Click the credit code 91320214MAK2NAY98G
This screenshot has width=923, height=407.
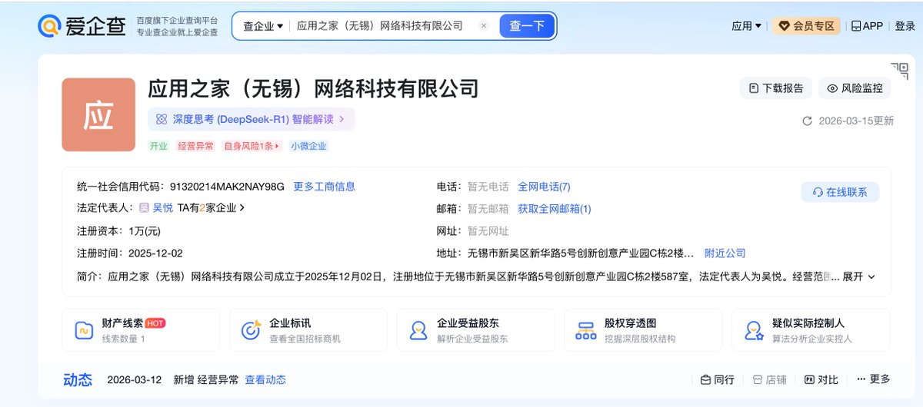coord(227,187)
